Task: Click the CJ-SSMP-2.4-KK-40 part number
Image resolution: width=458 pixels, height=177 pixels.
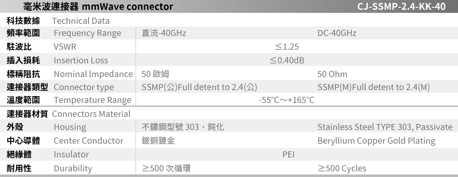Action: (x=401, y=6)
